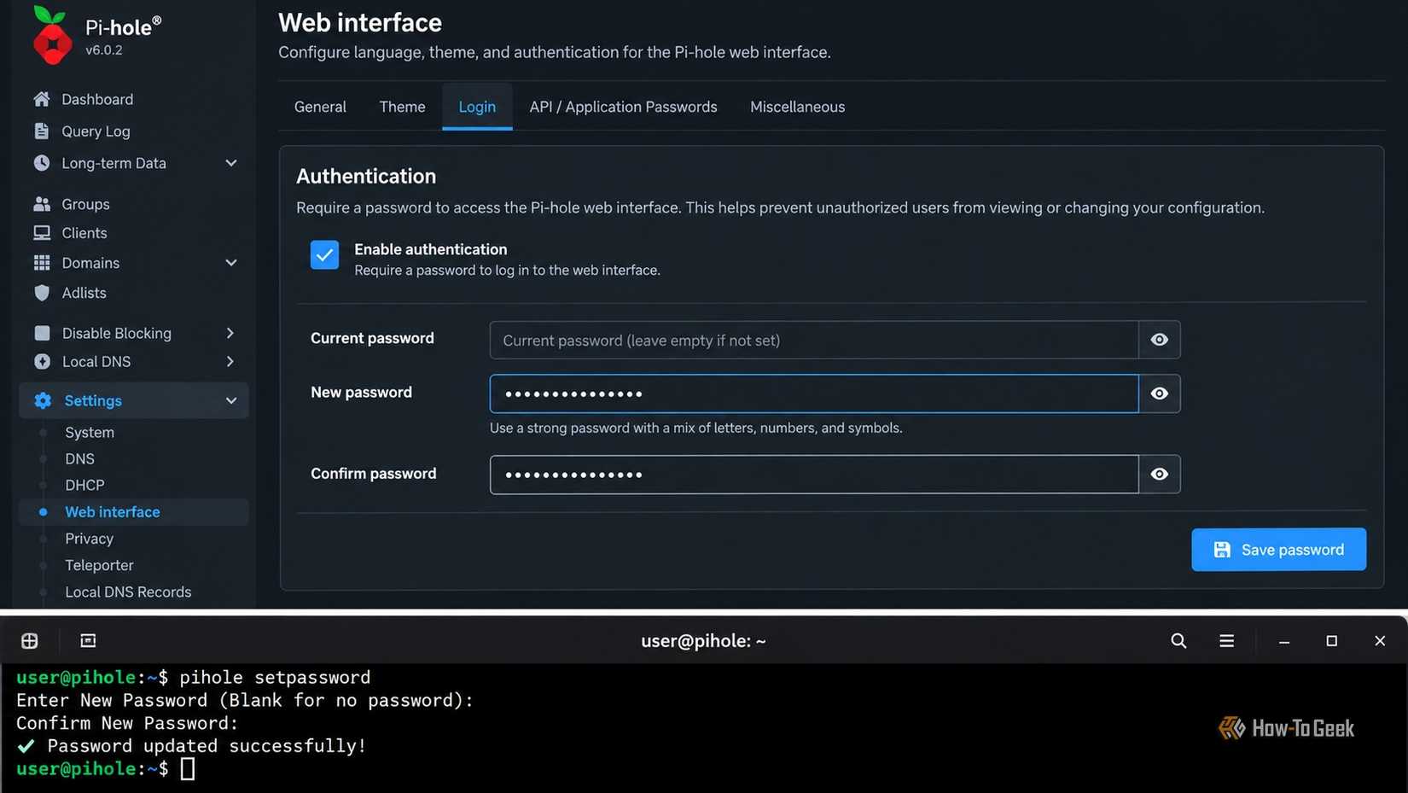Open Dashboard via its house icon

click(x=41, y=99)
